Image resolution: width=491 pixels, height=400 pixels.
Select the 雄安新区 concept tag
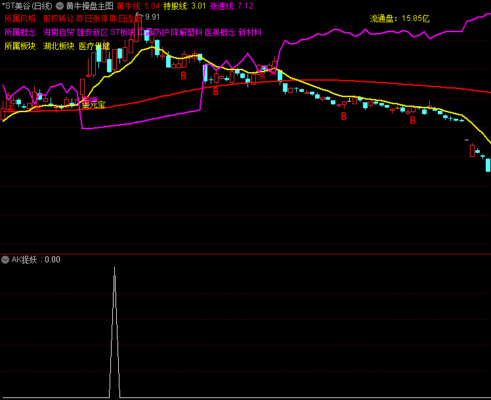click(93, 32)
